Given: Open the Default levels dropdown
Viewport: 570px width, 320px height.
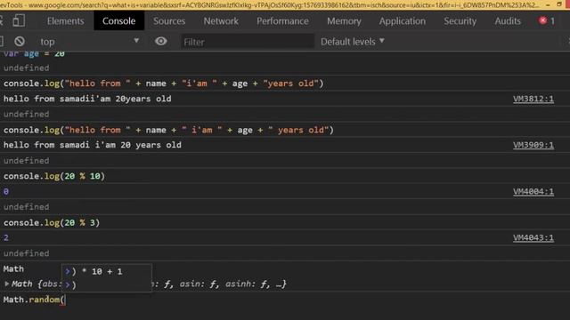Looking at the screenshot, I should coord(353,42).
